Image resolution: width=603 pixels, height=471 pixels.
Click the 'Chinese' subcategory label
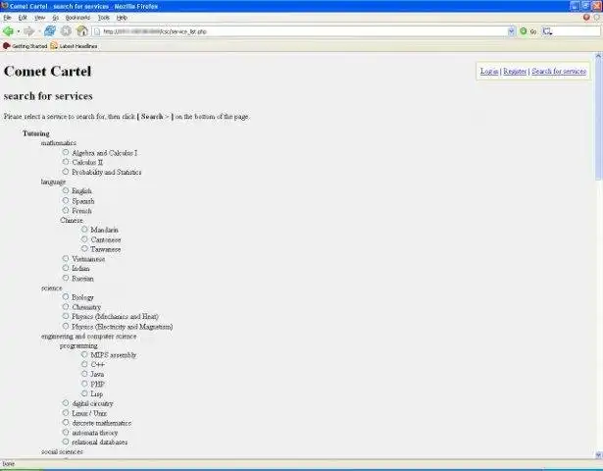[72, 221]
